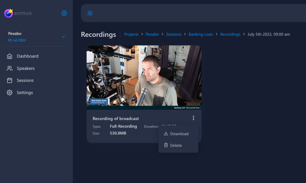Click the July 5th 2023 breadcrumb text
306x183 pixels.
[269, 34]
